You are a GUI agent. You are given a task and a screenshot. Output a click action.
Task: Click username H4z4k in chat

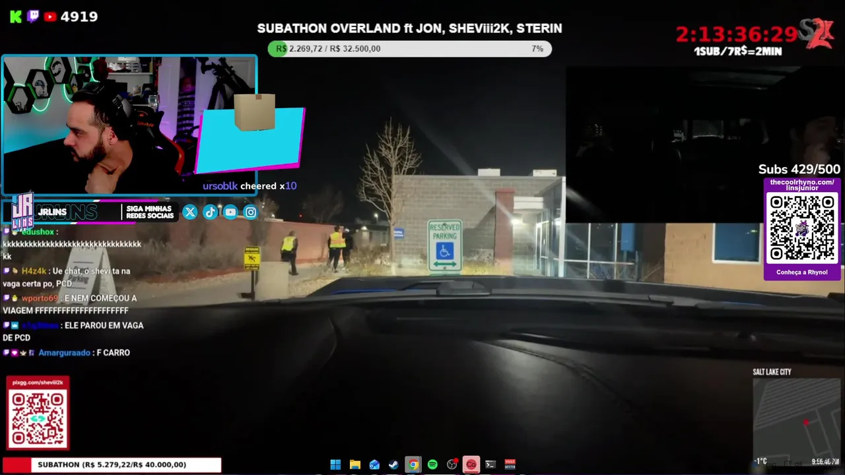[x=34, y=271]
